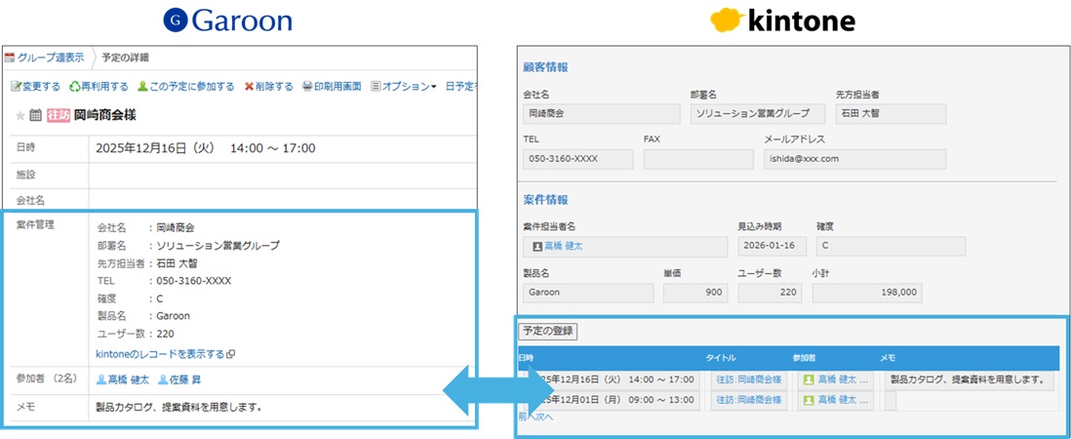
Task: Click the オプション list icon
Action: (376, 87)
